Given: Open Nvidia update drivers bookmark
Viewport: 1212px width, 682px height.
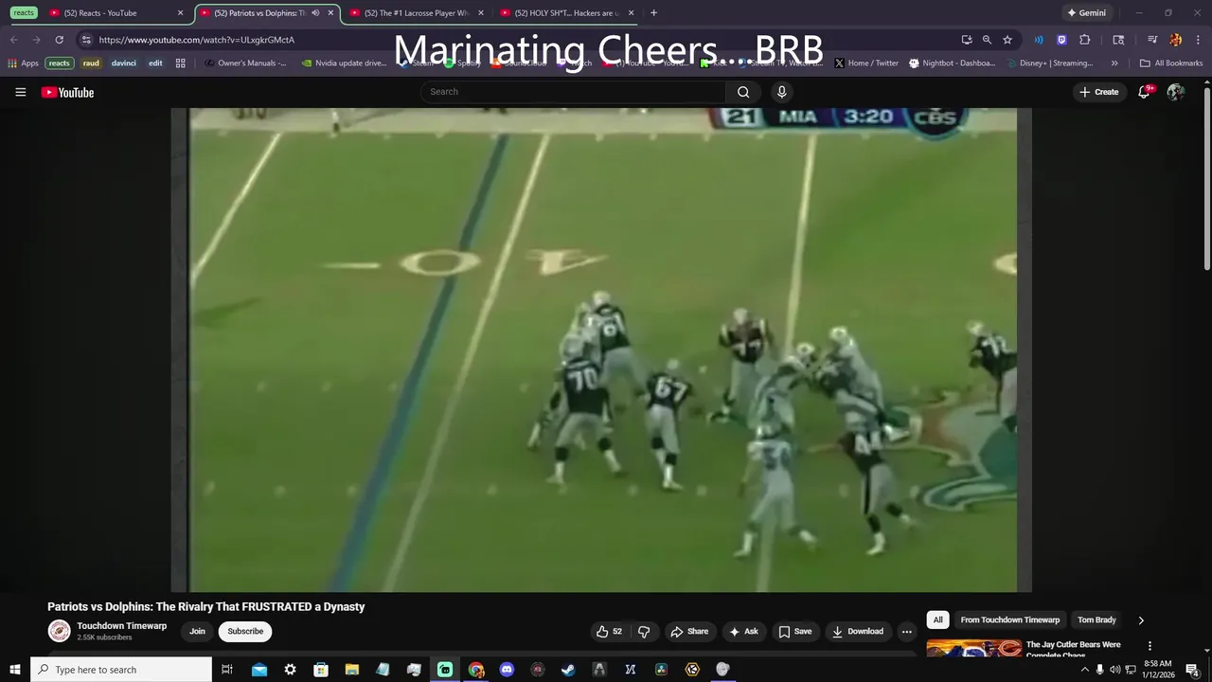Looking at the screenshot, I should coord(345,63).
